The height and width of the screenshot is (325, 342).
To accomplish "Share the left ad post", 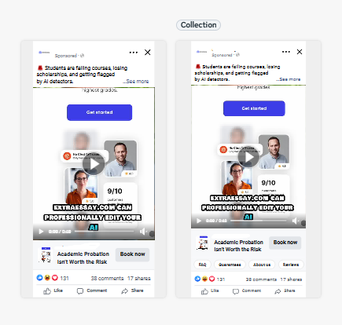I will coord(132,290).
